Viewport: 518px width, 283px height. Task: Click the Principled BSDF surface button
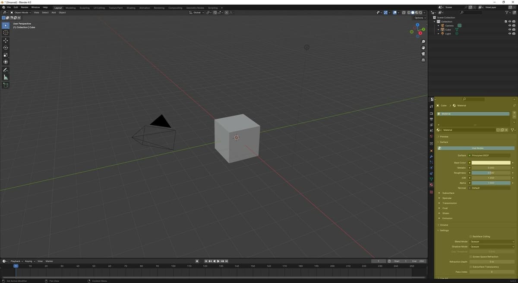[490, 155]
